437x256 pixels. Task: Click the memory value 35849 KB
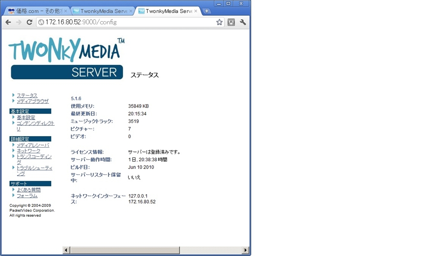(x=138, y=106)
